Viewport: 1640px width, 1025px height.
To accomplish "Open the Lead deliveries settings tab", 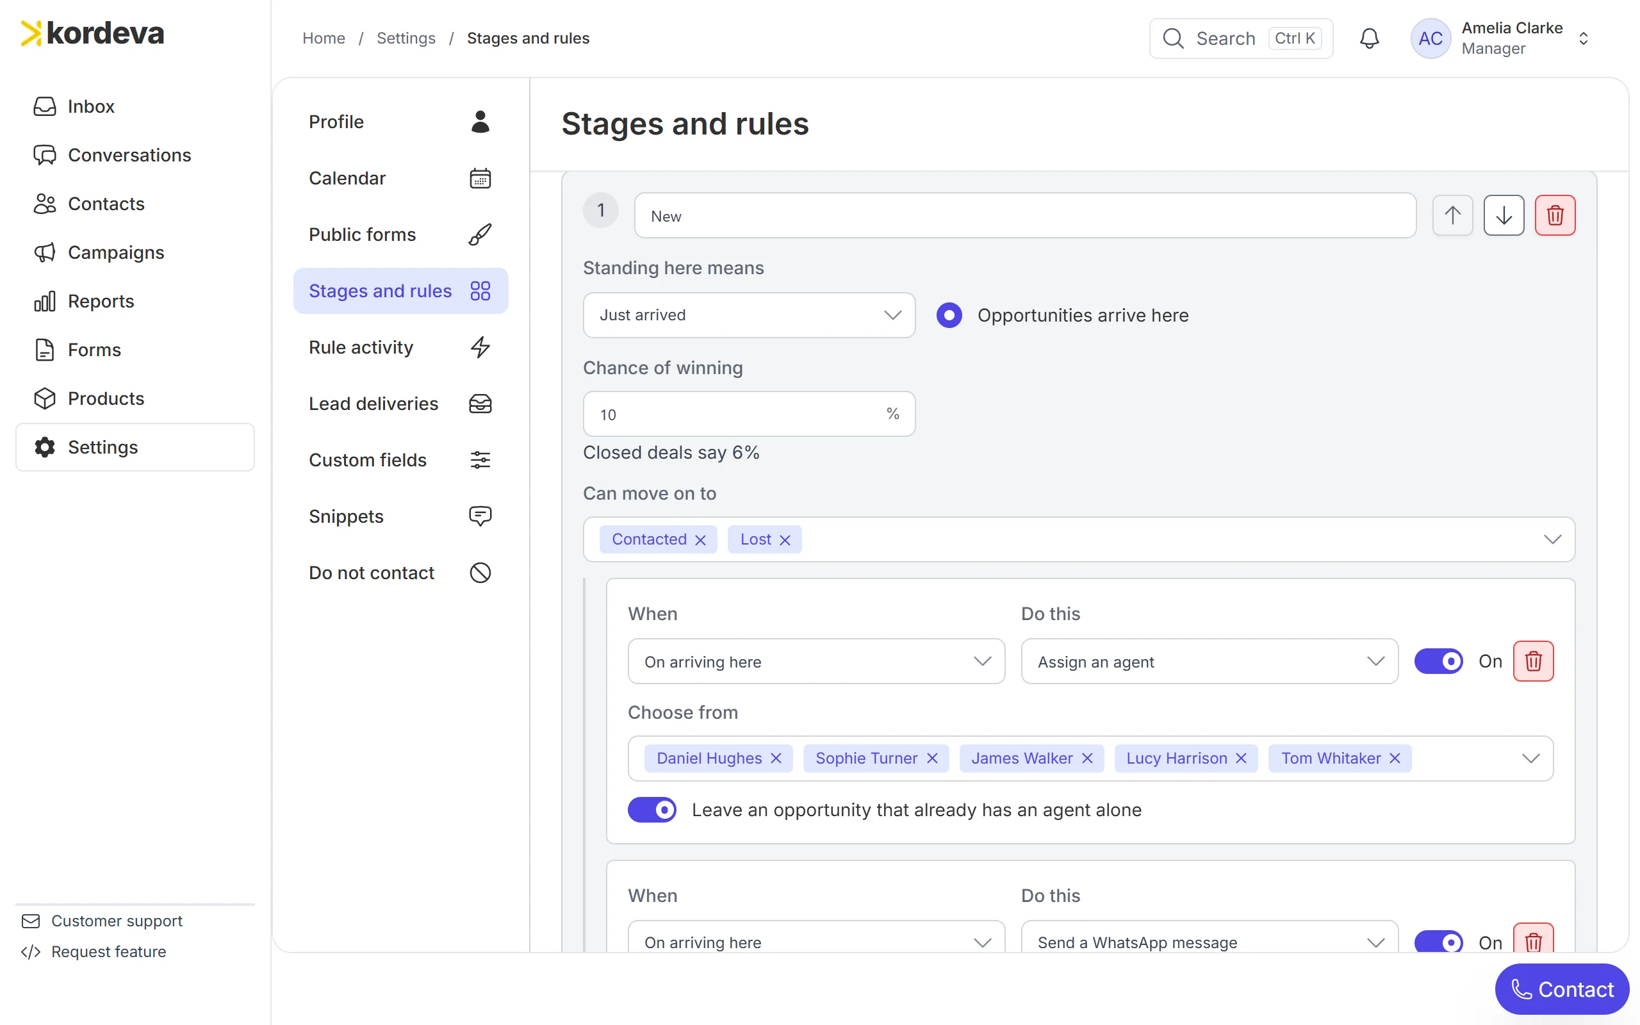I will [400, 404].
